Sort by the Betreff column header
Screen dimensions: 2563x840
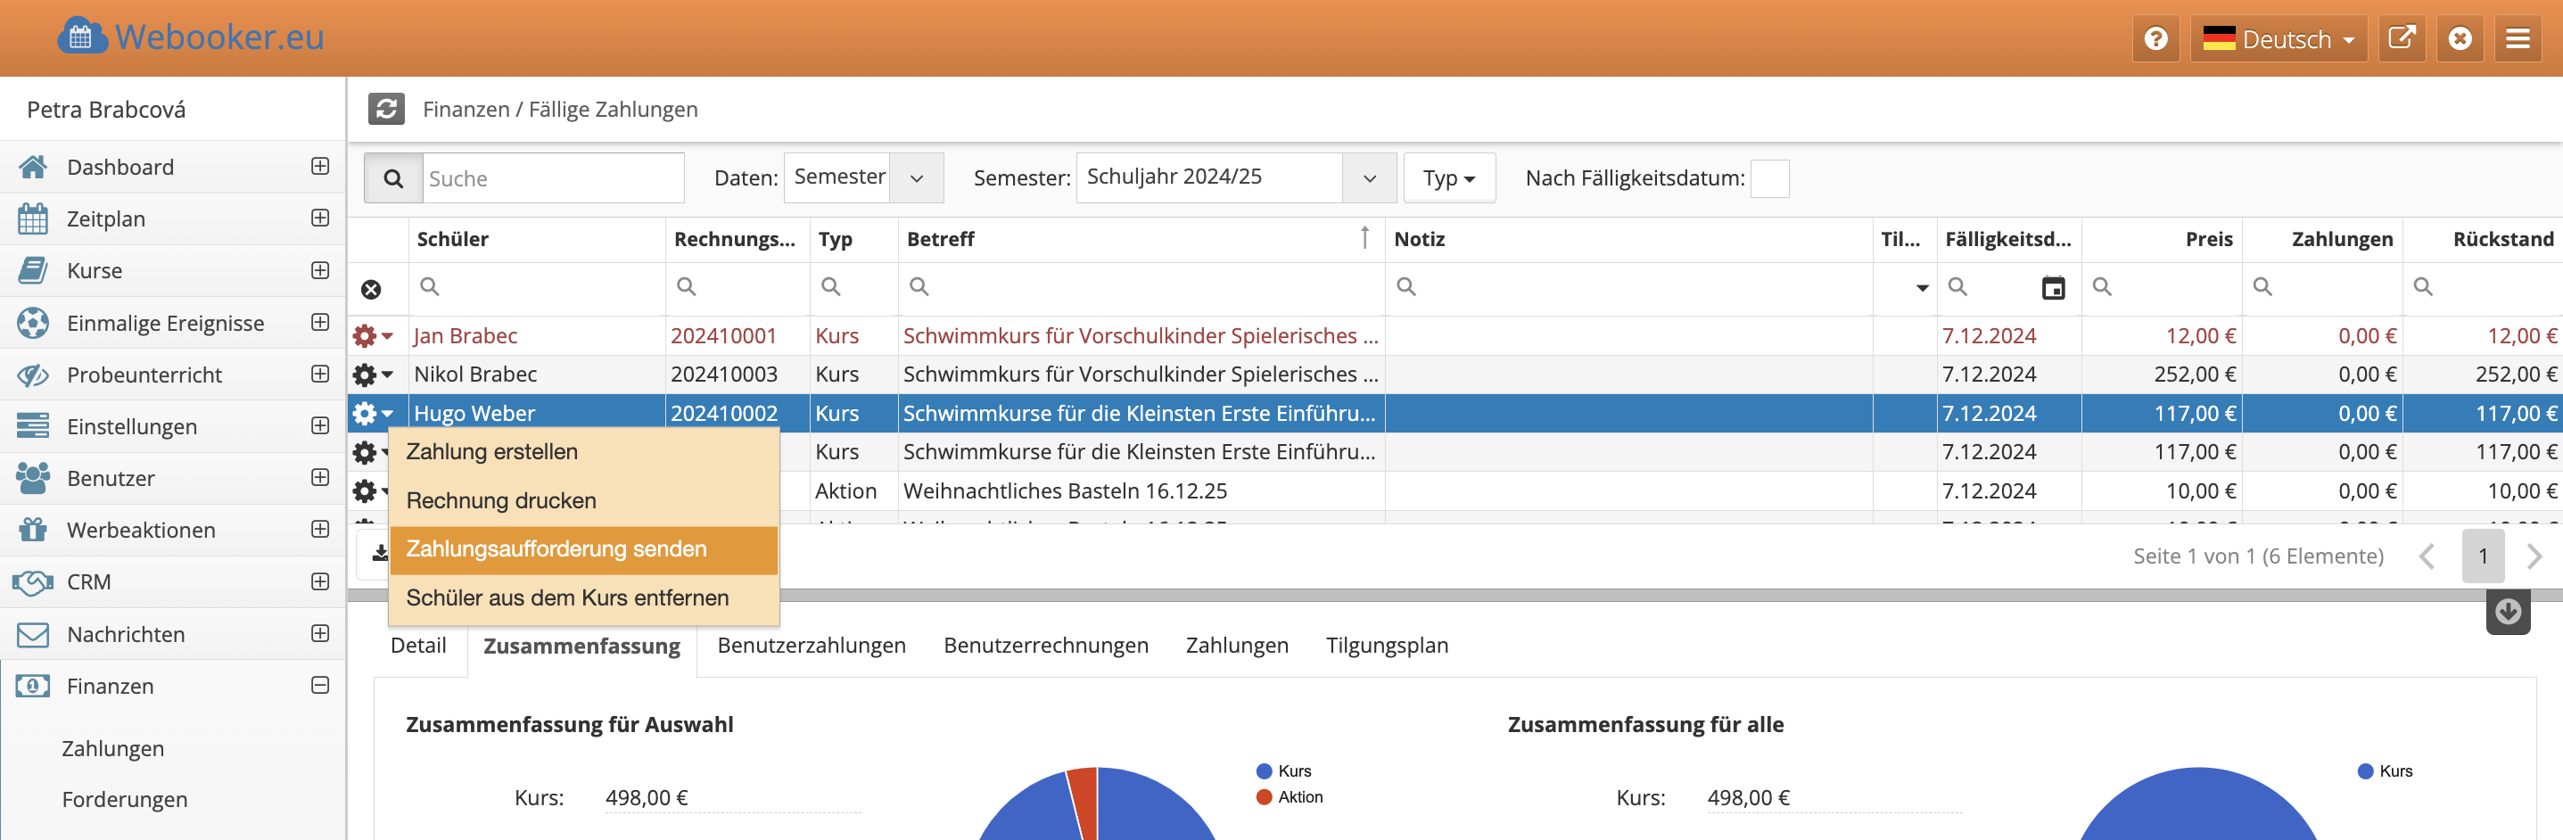point(1141,240)
